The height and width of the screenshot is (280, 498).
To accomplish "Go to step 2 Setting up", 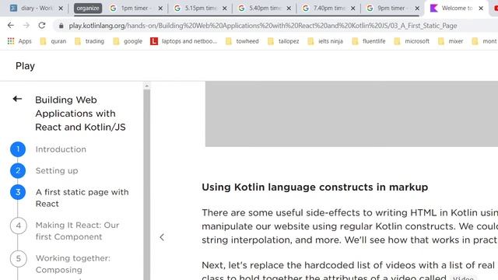I will [57, 171].
